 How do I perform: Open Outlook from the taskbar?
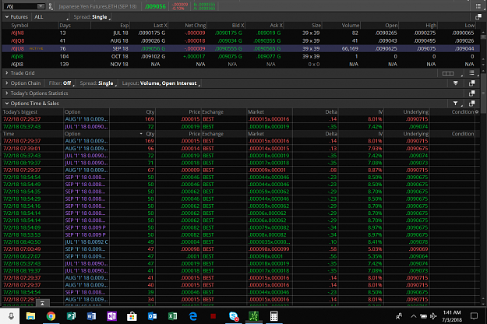tap(152, 316)
